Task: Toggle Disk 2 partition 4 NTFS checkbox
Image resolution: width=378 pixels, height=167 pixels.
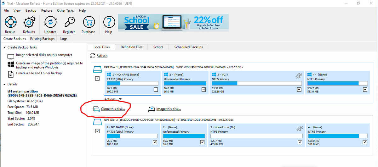Action: 365,142
